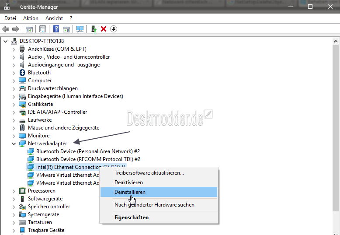The width and height of the screenshot is (340, 235).
Task: Click the Druckwarteschlangen label
Action: (53, 88)
